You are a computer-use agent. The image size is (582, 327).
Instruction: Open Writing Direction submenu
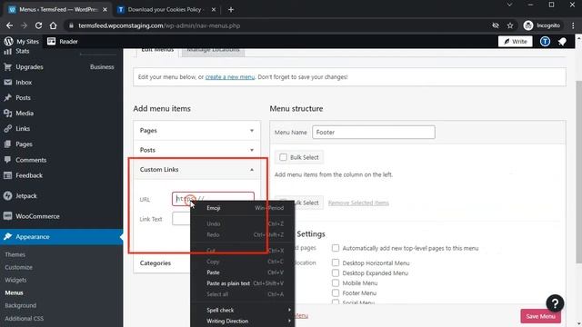coord(243,321)
